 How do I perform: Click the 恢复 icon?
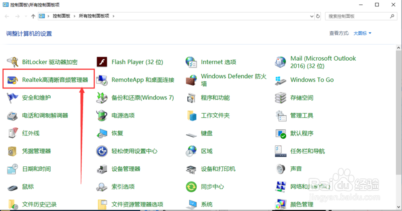click(x=102, y=133)
